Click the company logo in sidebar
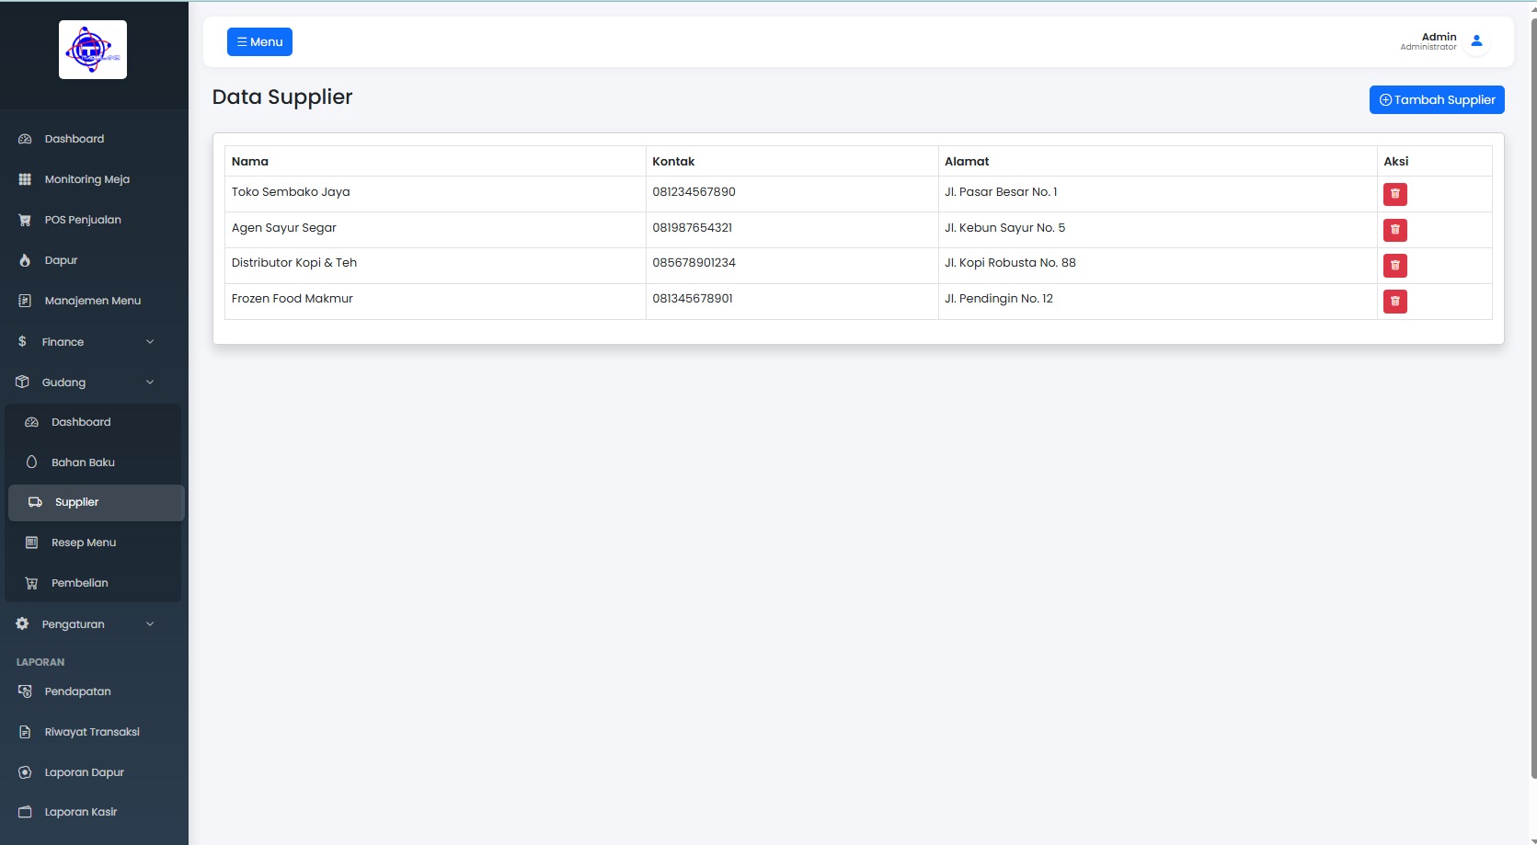This screenshot has width=1537, height=845. [93, 50]
